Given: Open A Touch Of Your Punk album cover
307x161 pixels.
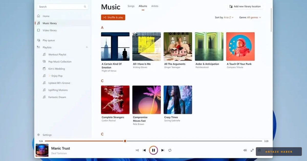Looking at the screenshot, I should 240,47.
